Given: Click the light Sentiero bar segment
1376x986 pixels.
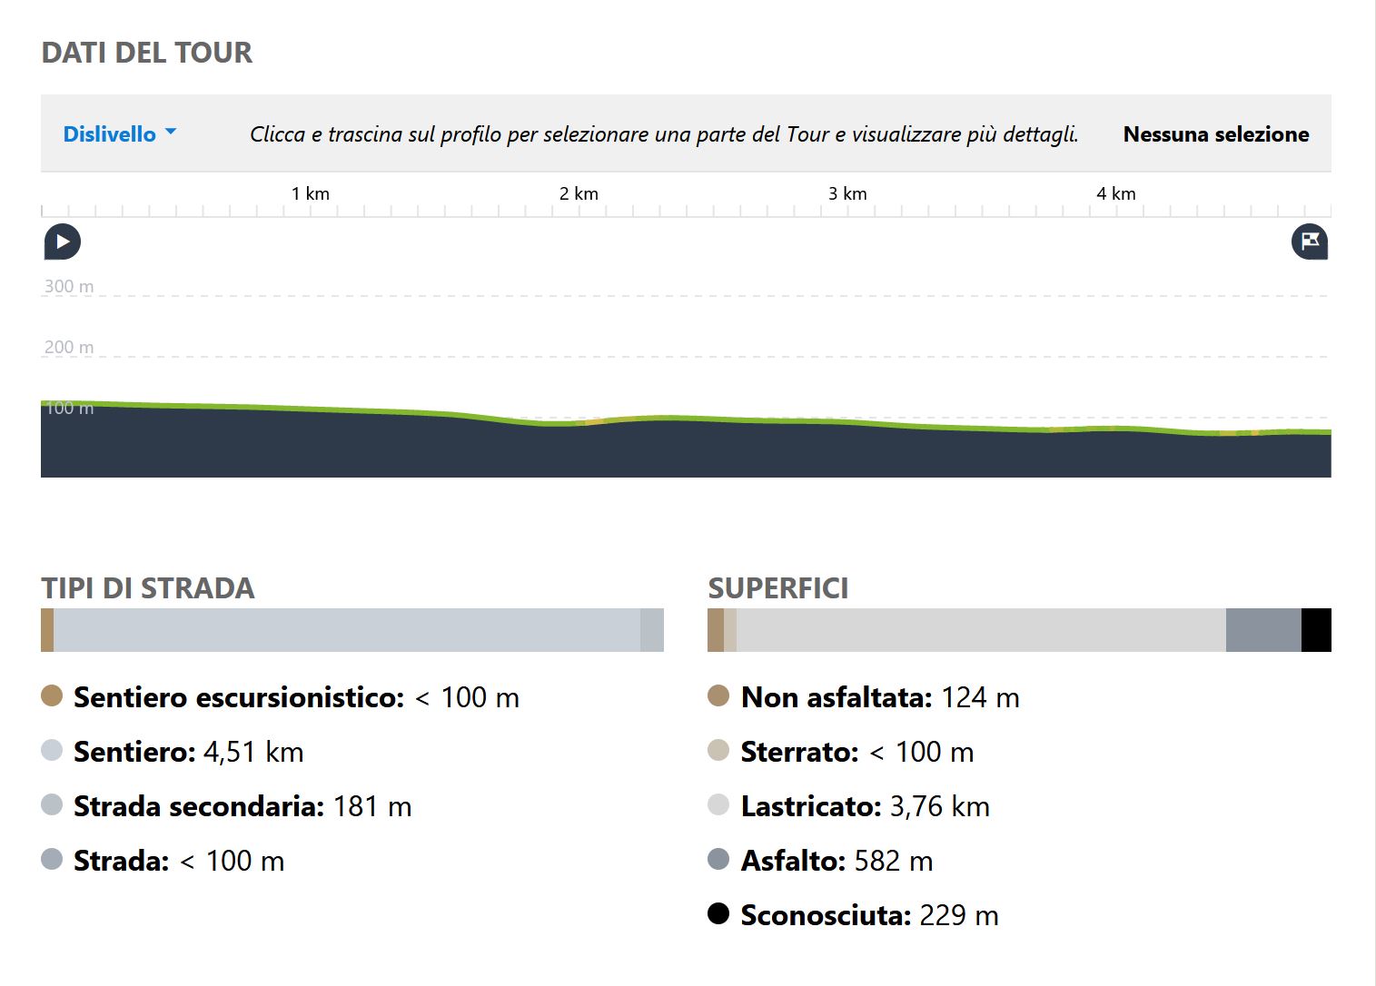Looking at the screenshot, I should coord(347,630).
